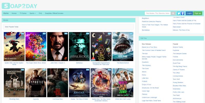Open the SpongeBob Tidal Zone poster
This screenshot has width=205, height=103.
(101, 47)
